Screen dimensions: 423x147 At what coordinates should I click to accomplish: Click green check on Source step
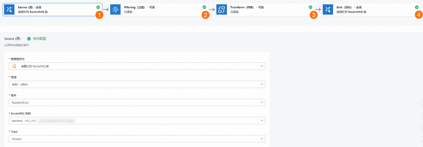click(x=98, y=7)
